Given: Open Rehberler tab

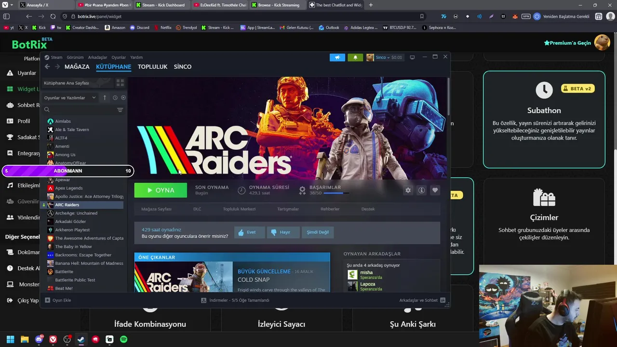Looking at the screenshot, I should 330,209.
